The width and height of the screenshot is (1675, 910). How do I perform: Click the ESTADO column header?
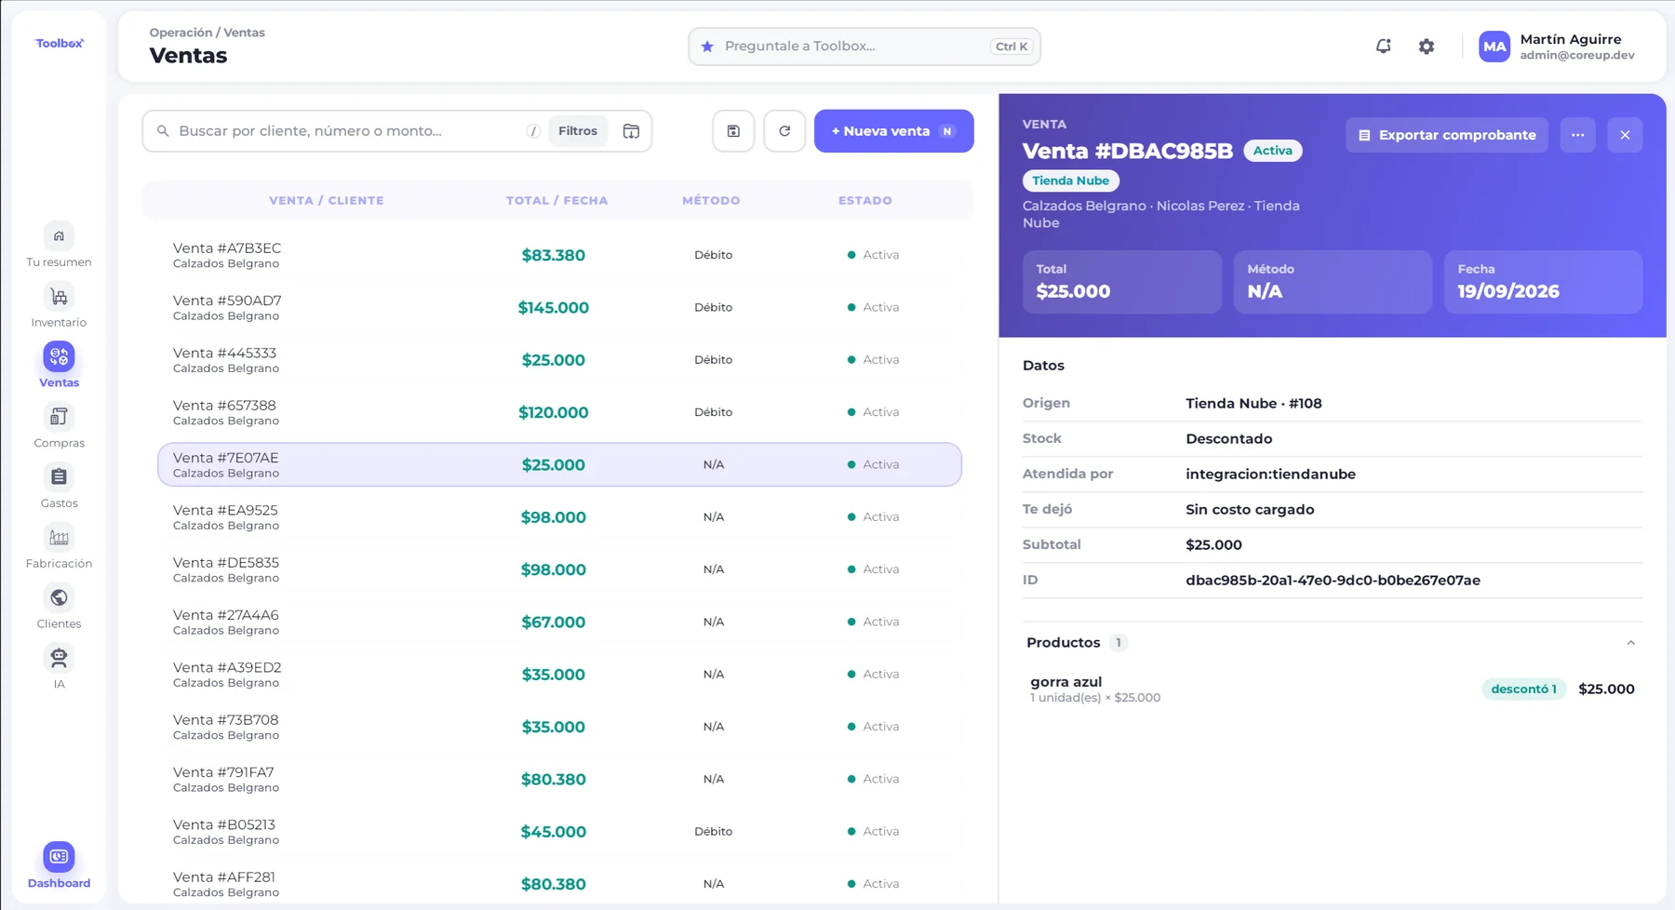pyautogui.click(x=864, y=200)
